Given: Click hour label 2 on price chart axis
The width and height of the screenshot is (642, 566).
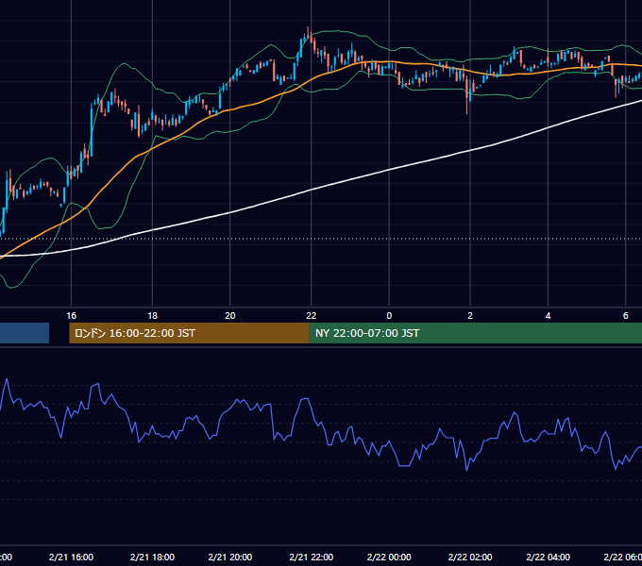Looking at the screenshot, I should 470,315.
